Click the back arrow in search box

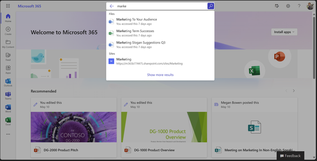click(x=112, y=6)
